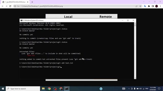This screenshot has width=163, height=91.
Task: Open the Extensions puzzle icon
Action: pyautogui.click(x=149, y=6)
